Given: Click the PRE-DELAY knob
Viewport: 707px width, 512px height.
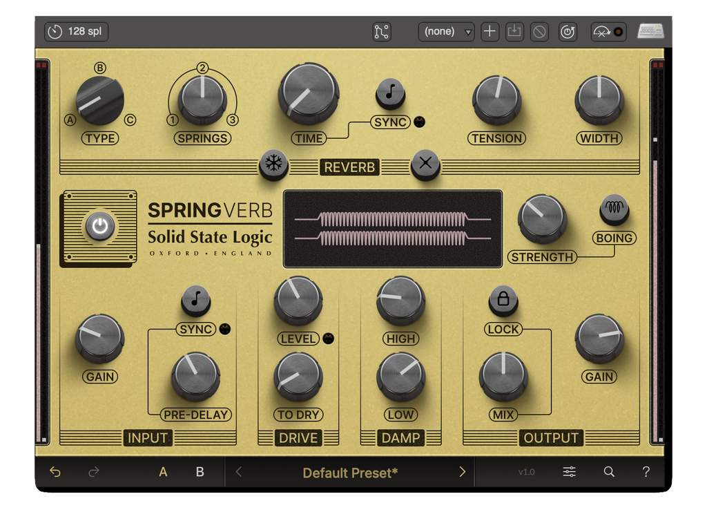Looking at the screenshot, I should 195,377.
